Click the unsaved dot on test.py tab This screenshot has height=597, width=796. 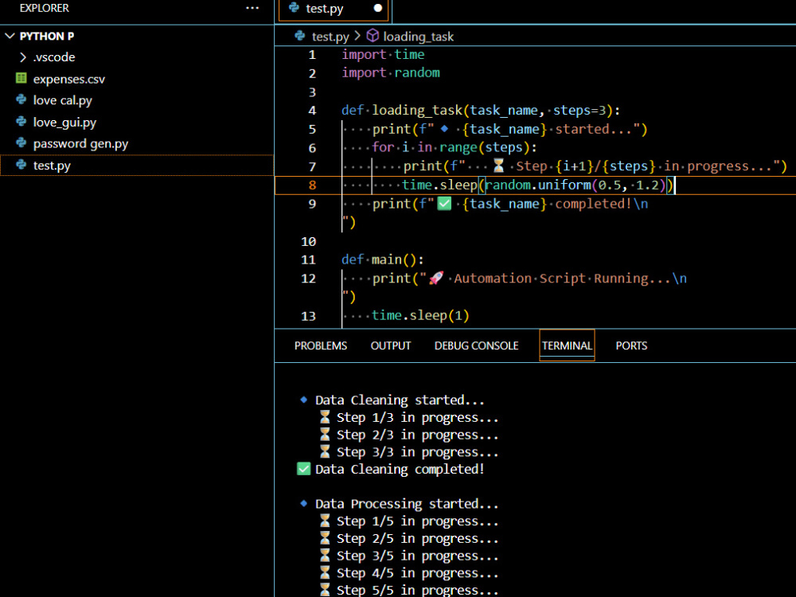click(x=377, y=8)
